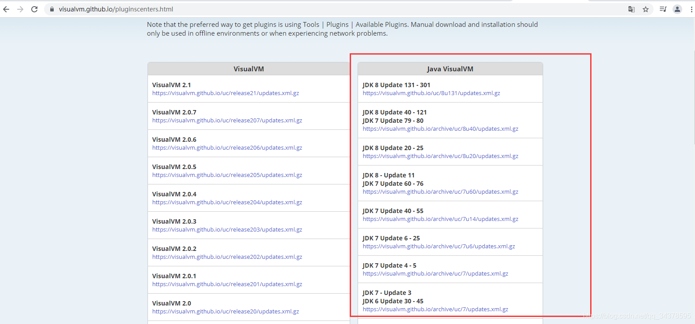Screen dimensions: 695x324
Task: Select 'JDK 7 Update 79 - 80' text
Action: (393, 121)
